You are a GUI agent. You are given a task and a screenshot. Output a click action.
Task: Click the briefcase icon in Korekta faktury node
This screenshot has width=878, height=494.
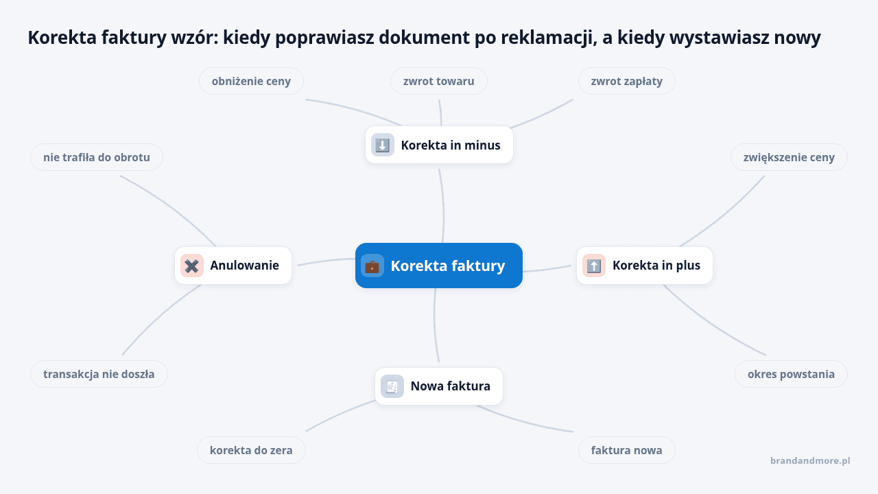click(372, 266)
